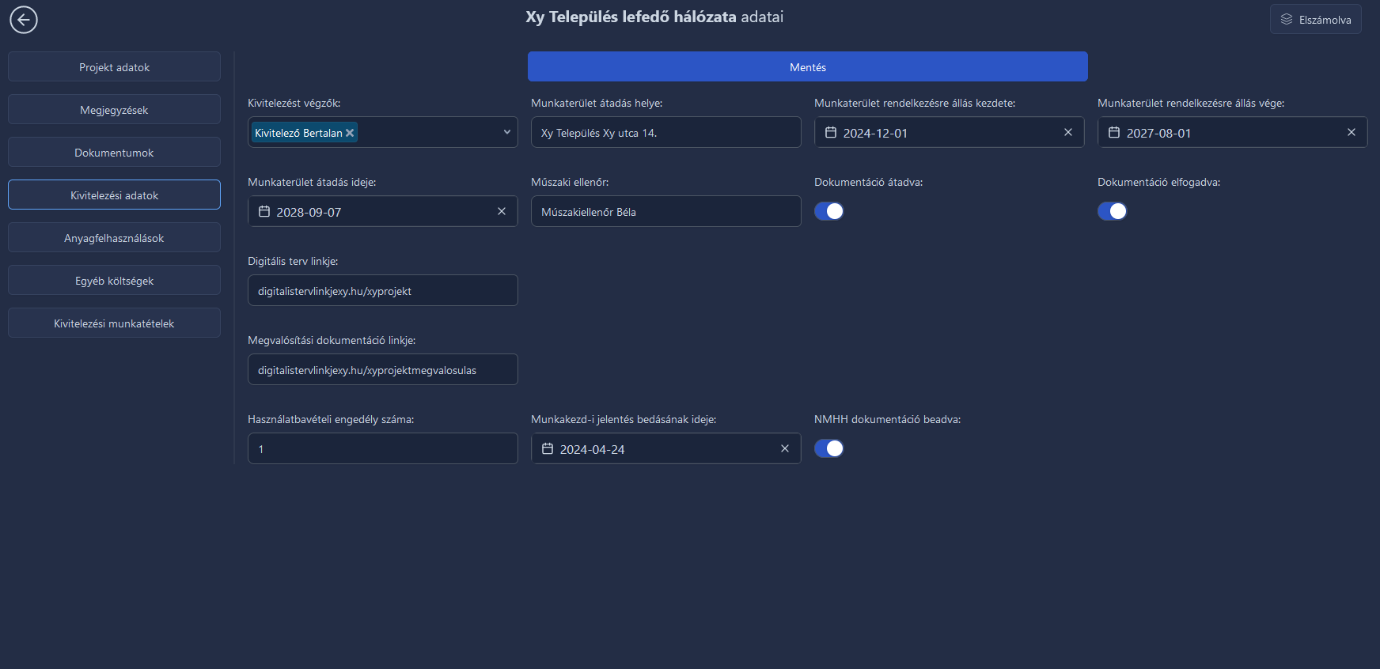Open the Kivitelezési munkatételek section
Viewport: 1380px width, 669px height.
point(114,323)
